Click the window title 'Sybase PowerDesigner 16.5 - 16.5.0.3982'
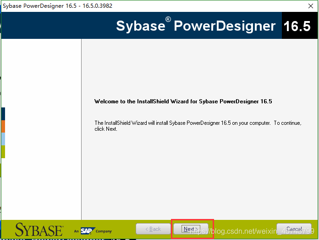Viewport: 319px width, 240px height. coord(58,5)
